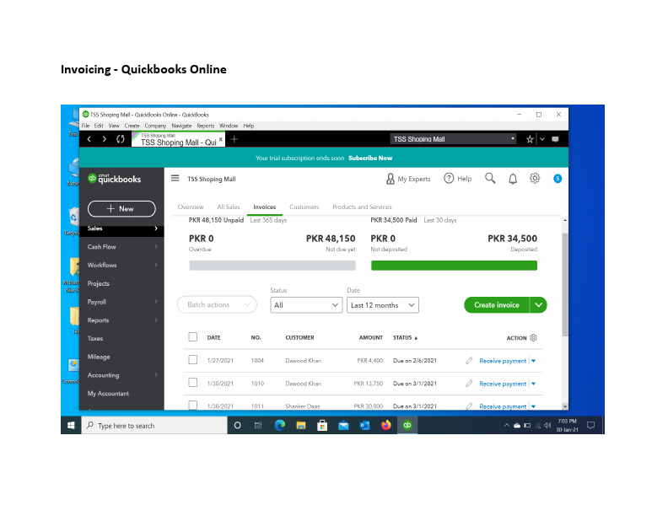Open File Explorer from taskbar
The image size is (668, 516).
tap(301, 425)
